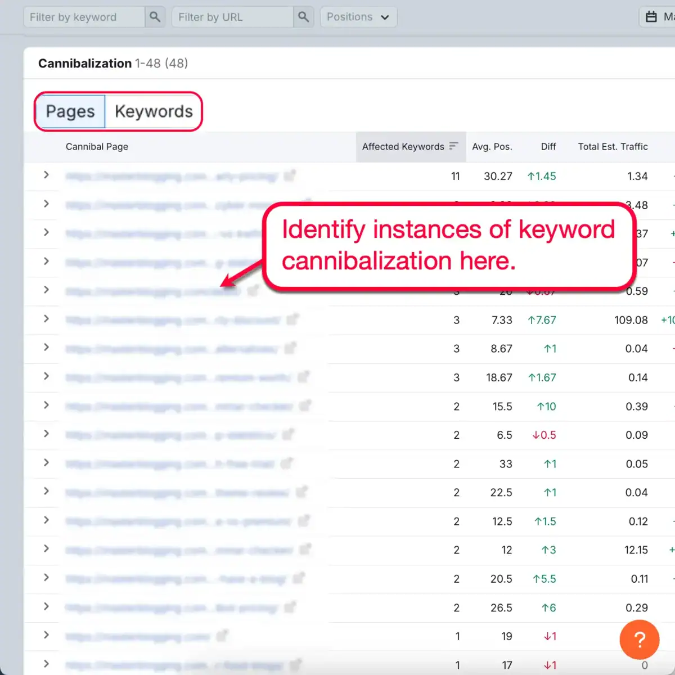
Task: Expand the row with traffic 109.08
Action: pyautogui.click(x=46, y=319)
